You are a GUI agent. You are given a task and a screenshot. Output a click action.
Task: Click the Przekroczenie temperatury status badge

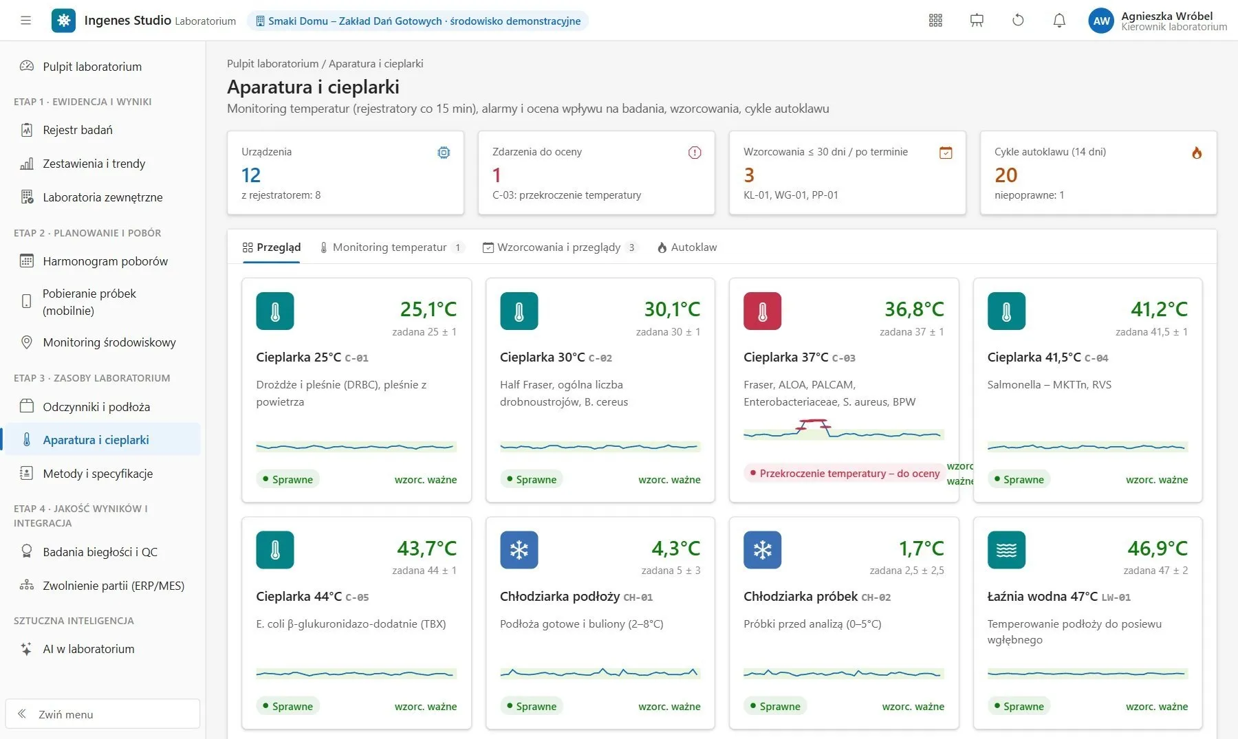click(845, 474)
